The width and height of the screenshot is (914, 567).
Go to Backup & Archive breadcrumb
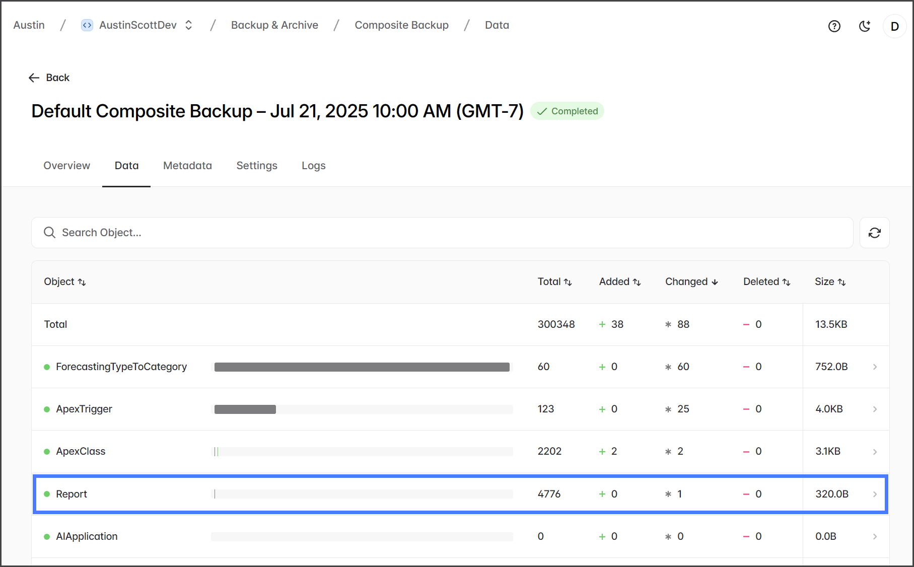click(274, 25)
